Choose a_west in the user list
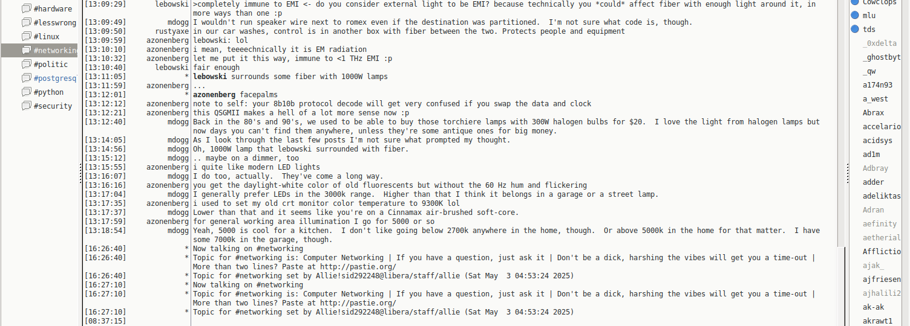Screen dimensions: 910x326 pyautogui.click(x=876, y=98)
